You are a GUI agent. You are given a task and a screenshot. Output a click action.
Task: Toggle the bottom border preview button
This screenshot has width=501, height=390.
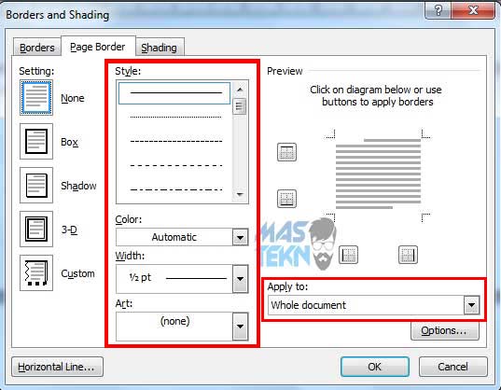click(286, 199)
